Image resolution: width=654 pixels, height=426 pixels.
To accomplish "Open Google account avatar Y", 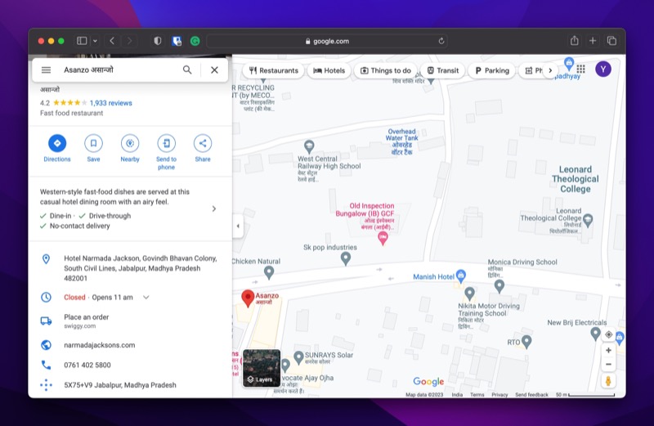I will click(603, 70).
